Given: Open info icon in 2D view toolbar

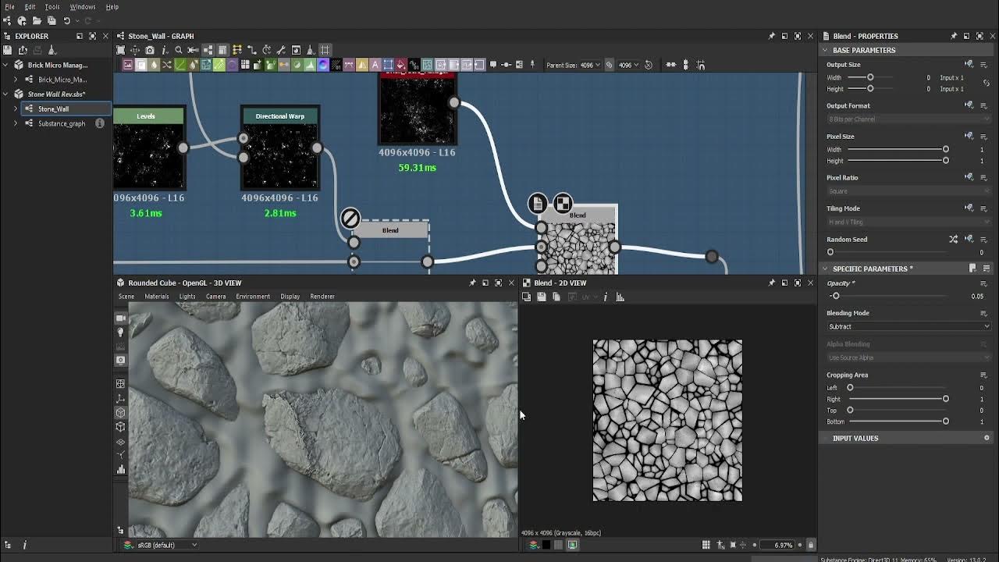Looking at the screenshot, I should [x=605, y=297].
